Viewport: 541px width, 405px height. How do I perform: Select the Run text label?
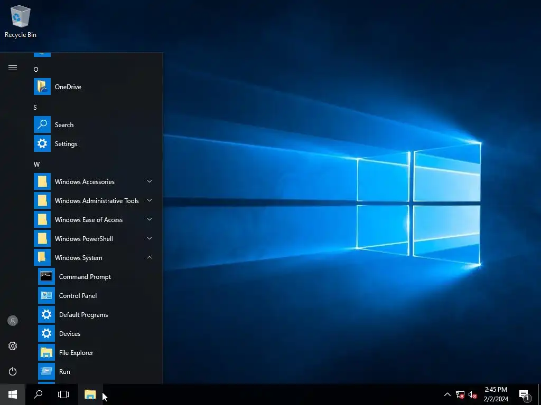[64, 371]
